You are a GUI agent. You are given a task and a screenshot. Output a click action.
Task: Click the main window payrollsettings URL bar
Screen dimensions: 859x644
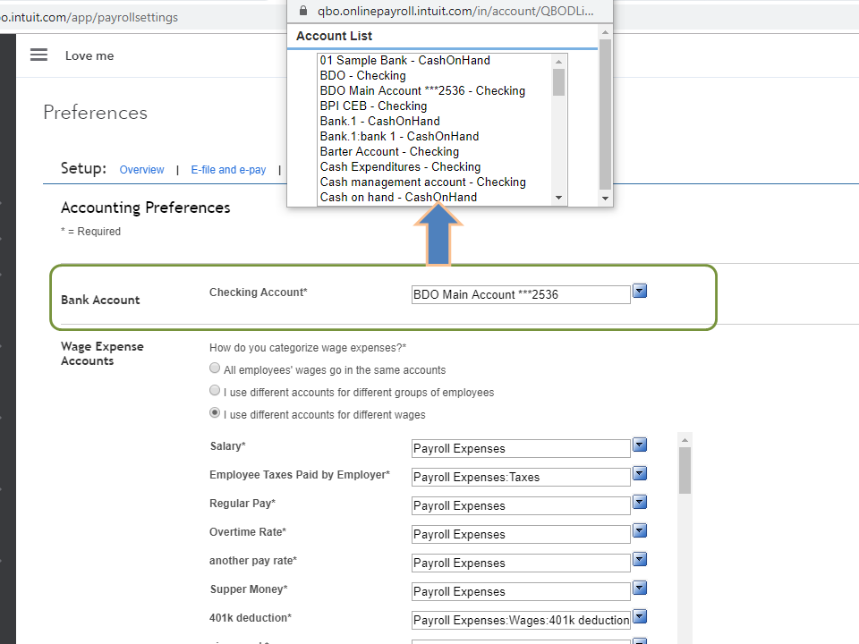[x=89, y=18]
